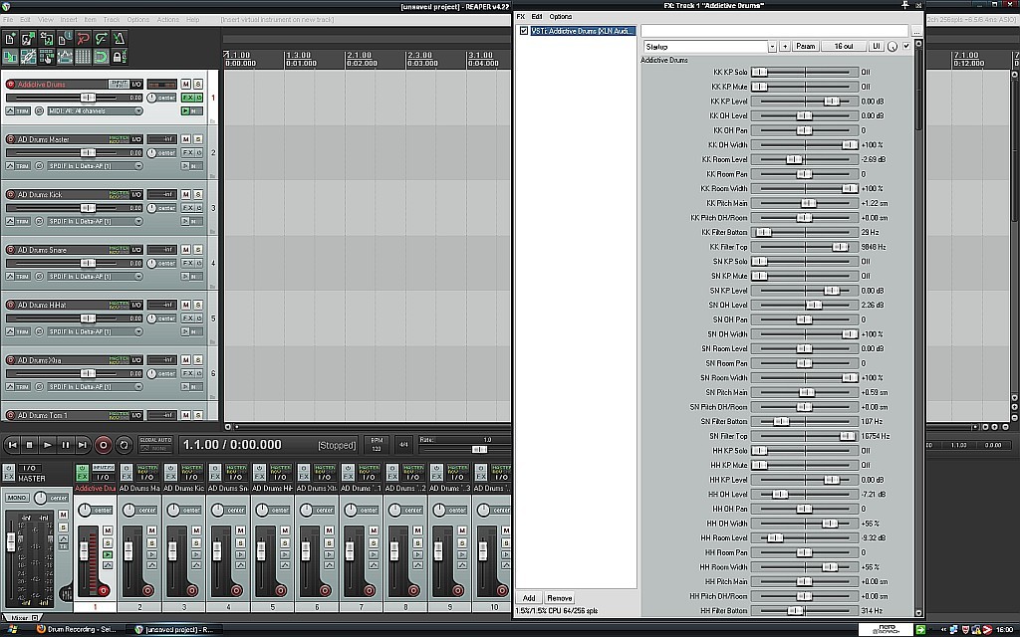The width and height of the screenshot is (1020, 637).
Task: Open the Windows Start button
Action: coord(12,630)
